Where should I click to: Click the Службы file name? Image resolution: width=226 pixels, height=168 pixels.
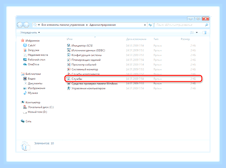(77, 79)
